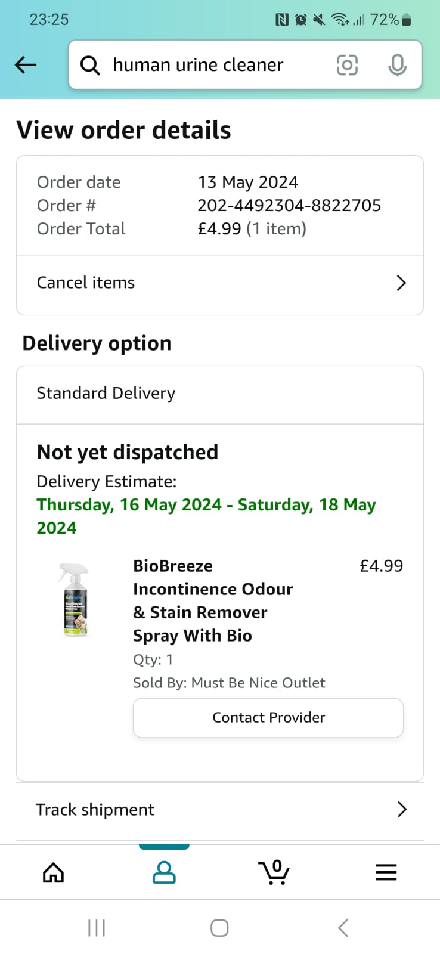Go to Home tab in bottom bar
This screenshot has width=440, height=954.
pos(54,872)
